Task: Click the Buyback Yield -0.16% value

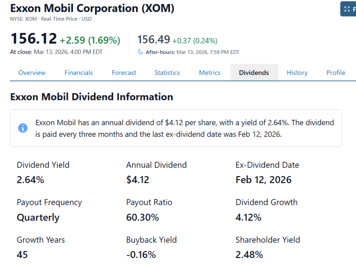Action: (141, 255)
